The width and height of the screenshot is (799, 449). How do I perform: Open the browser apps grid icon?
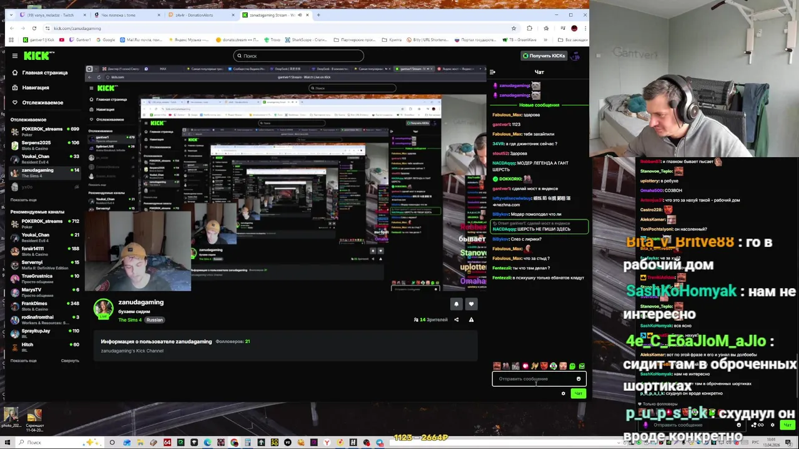point(11,40)
